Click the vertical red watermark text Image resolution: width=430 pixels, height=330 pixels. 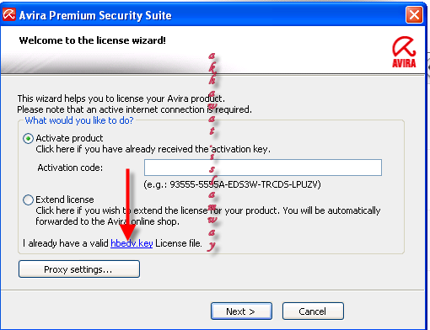pos(212,152)
